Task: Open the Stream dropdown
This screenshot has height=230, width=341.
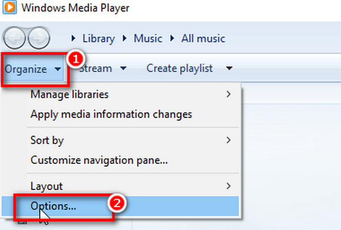Action: pyautogui.click(x=103, y=68)
